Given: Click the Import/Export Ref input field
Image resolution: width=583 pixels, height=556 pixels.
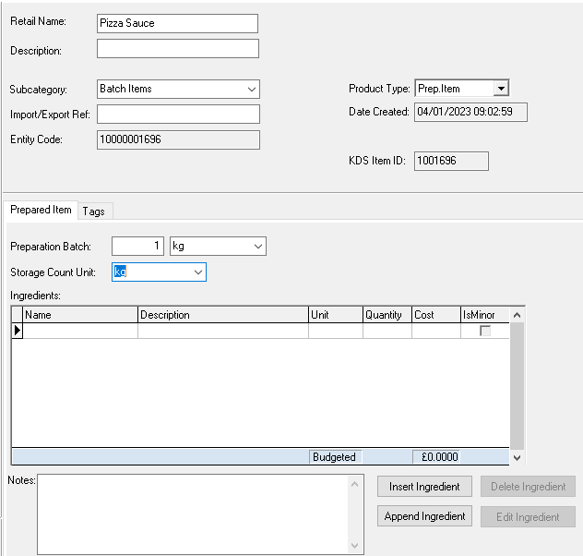Looking at the screenshot, I should 178,114.
